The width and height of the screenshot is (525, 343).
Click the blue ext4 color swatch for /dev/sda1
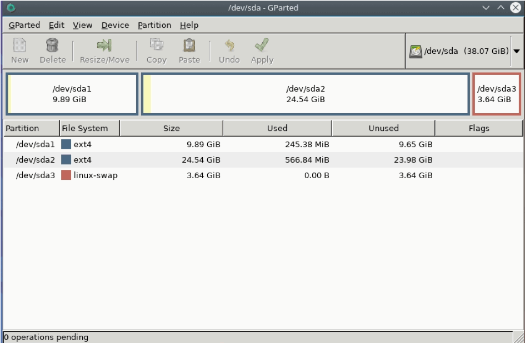coord(66,144)
